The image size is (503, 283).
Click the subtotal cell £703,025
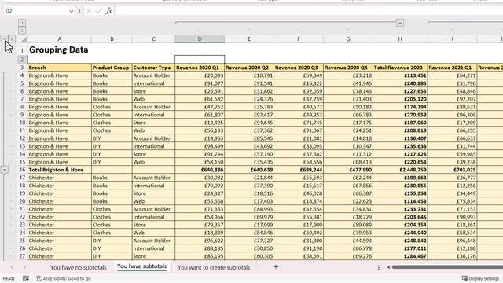(453, 170)
